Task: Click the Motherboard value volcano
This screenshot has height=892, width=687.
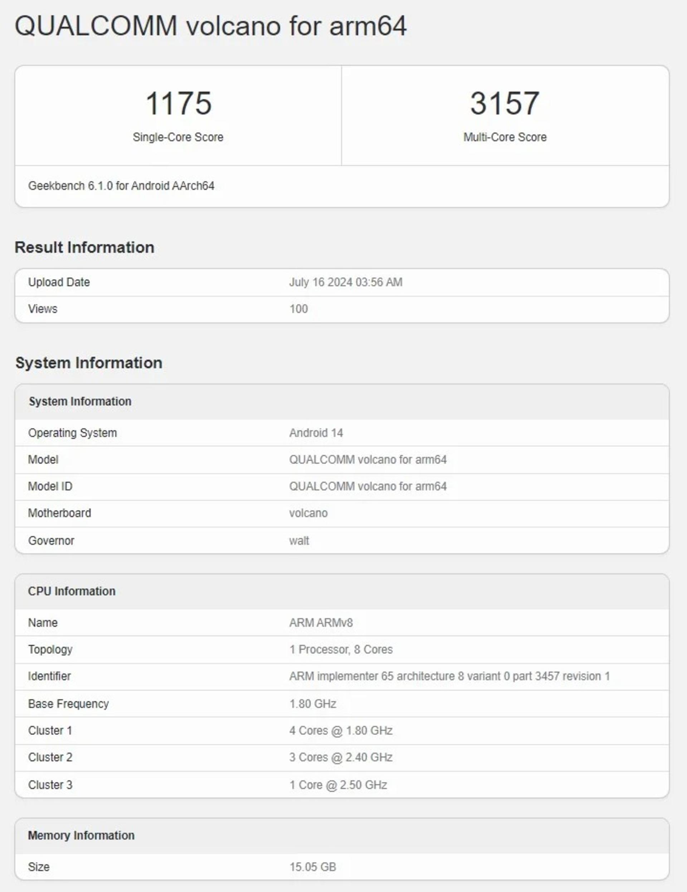Action: point(308,513)
